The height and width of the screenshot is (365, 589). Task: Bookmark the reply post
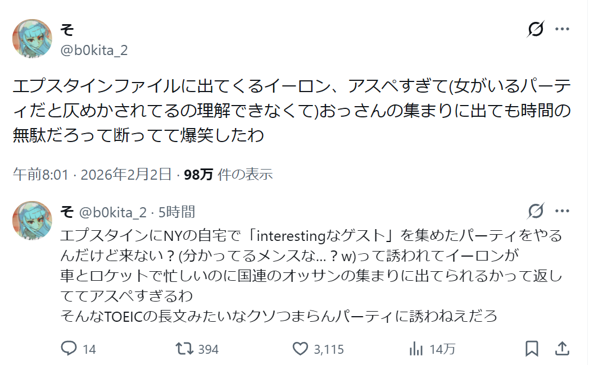tap(531, 349)
